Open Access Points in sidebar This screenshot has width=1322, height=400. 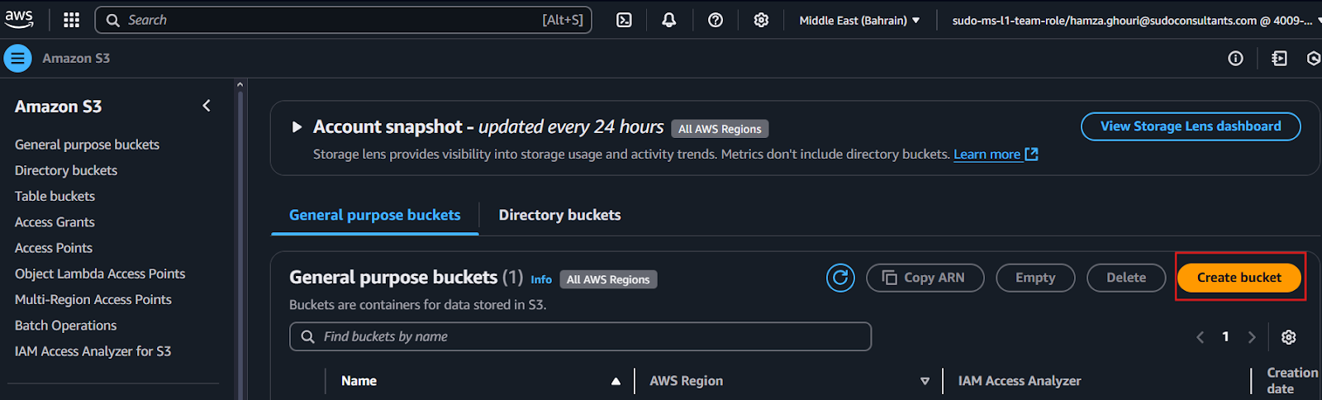click(54, 248)
